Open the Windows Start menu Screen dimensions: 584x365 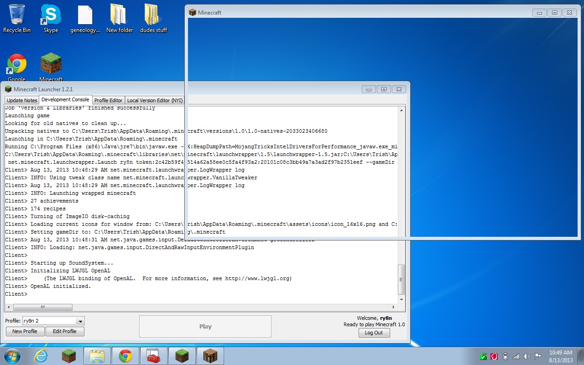[x=12, y=355]
